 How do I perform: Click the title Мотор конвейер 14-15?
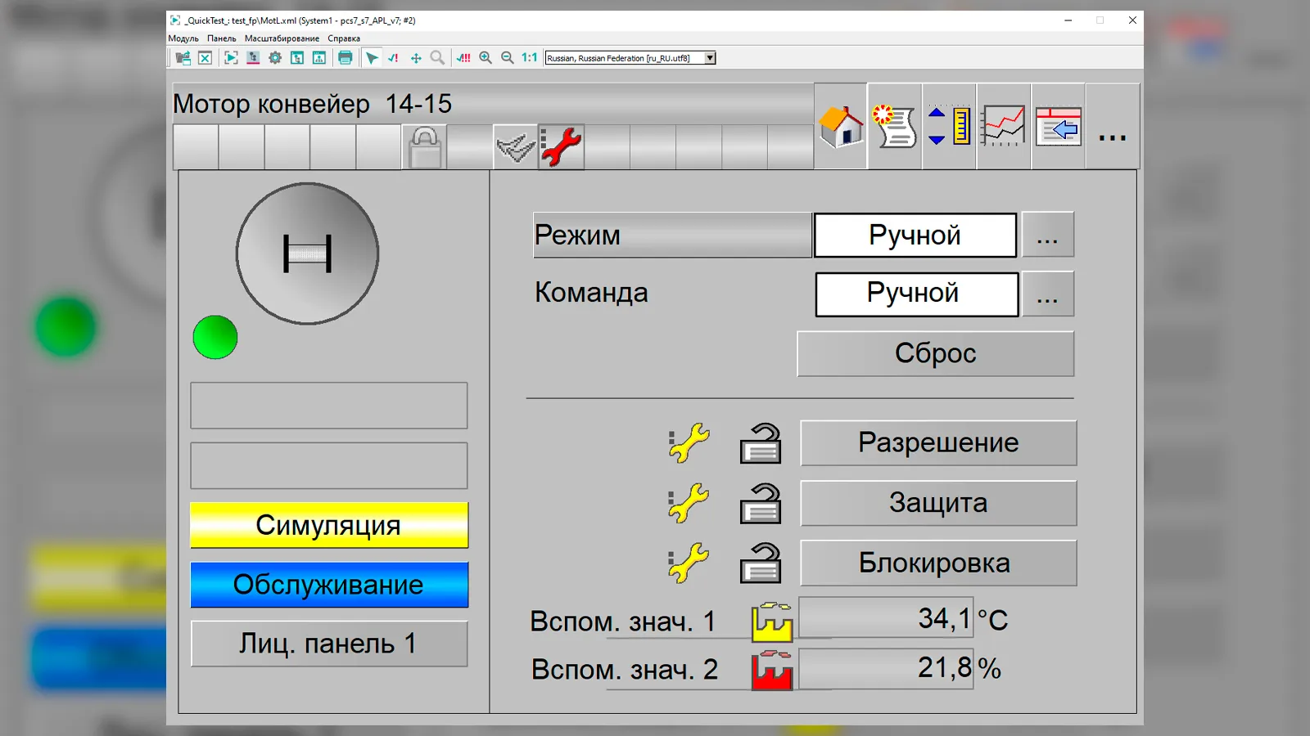(312, 104)
